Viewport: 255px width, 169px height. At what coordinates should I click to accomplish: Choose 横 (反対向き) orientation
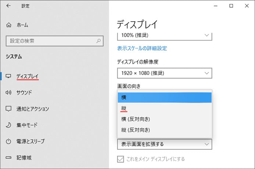pos(165,119)
